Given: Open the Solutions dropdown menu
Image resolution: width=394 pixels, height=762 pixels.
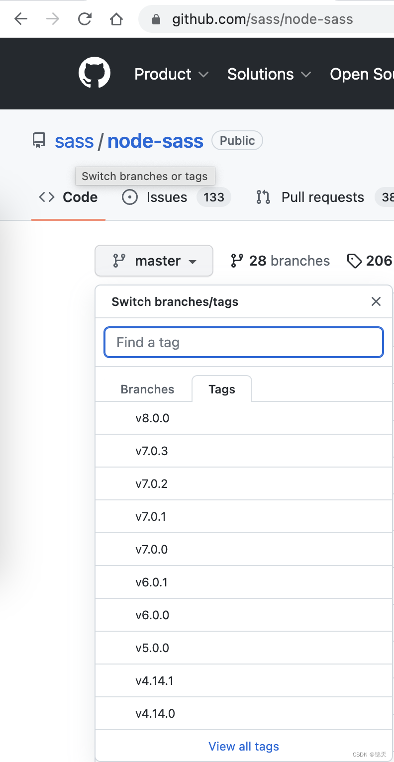Looking at the screenshot, I should [269, 74].
